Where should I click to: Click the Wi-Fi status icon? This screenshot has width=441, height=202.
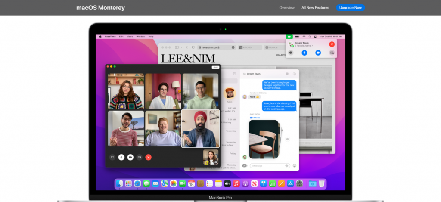304,37
